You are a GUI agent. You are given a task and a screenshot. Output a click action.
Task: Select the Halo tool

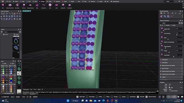tap(50, 6)
